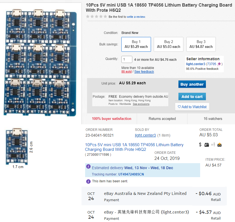Viewport: 235px width, 222px height.
Task: Click the estimated delivery info icon
Action: 88,166
